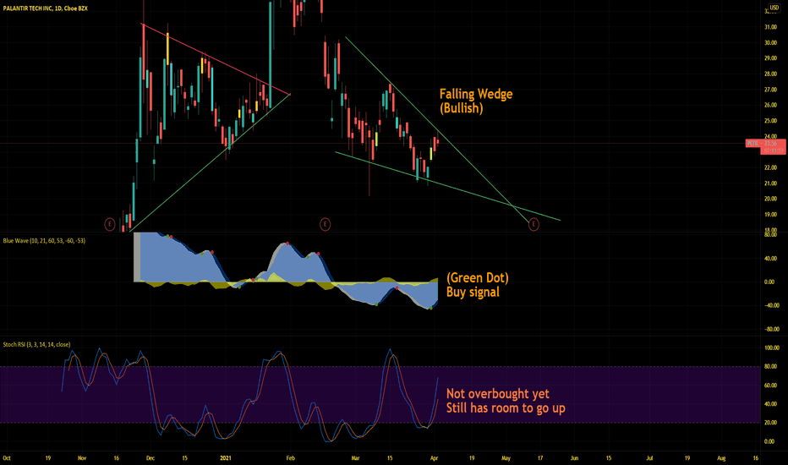Select the '(Green Dot) Buy signal' annotation
This screenshot has height=465, width=788.
click(x=478, y=285)
